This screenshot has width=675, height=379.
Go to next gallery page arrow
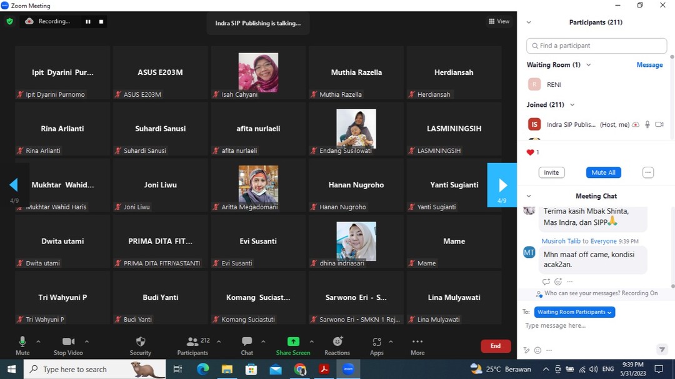point(502,185)
